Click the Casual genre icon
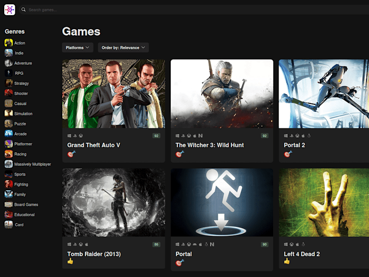The width and height of the screenshot is (369, 277). coord(9,103)
